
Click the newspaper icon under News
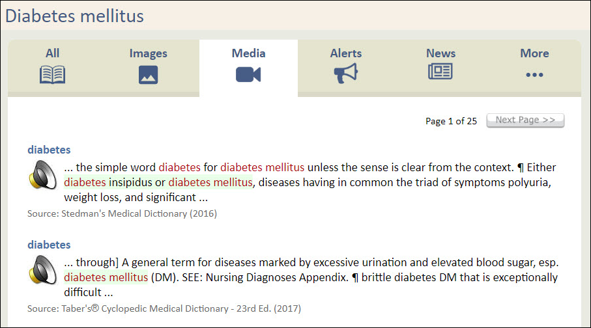point(440,72)
